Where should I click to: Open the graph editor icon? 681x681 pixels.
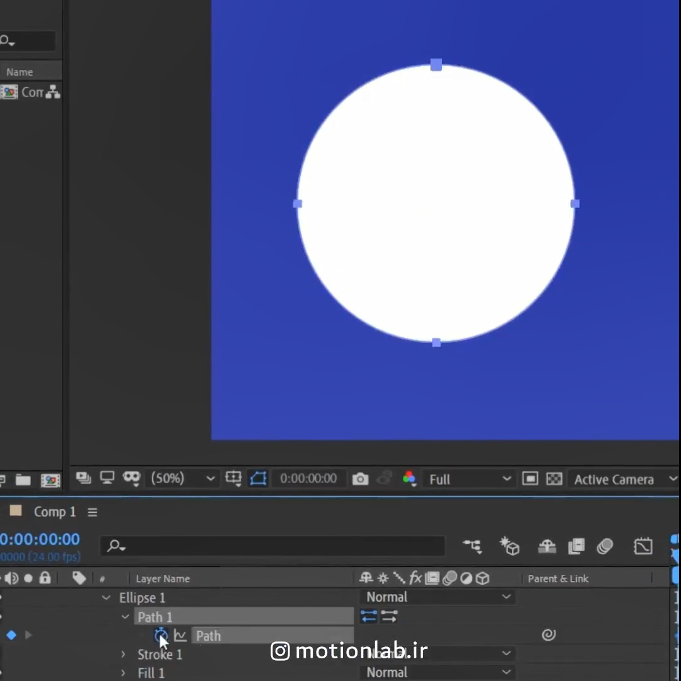pos(643,546)
